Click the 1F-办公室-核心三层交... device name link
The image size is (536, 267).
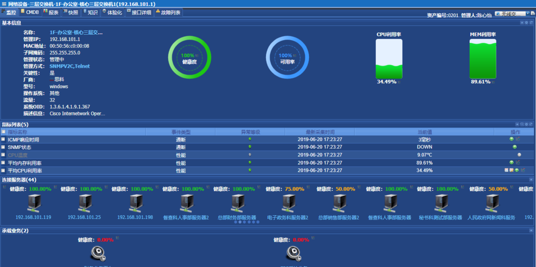click(x=76, y=33)
